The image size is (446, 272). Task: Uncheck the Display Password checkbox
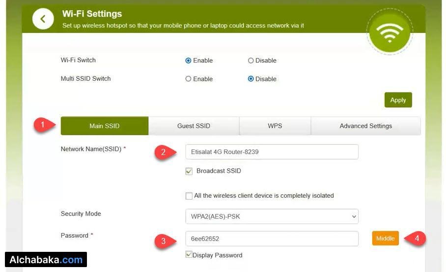189,255
